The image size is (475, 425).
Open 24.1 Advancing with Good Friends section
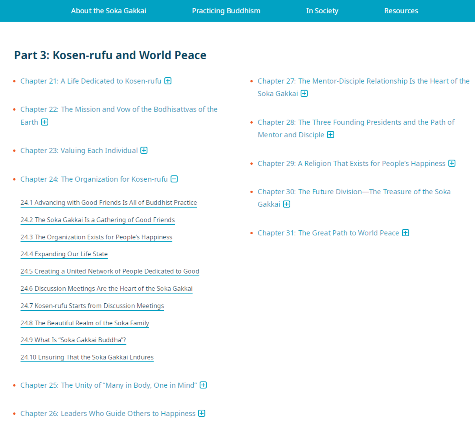(x=109, y=202)
